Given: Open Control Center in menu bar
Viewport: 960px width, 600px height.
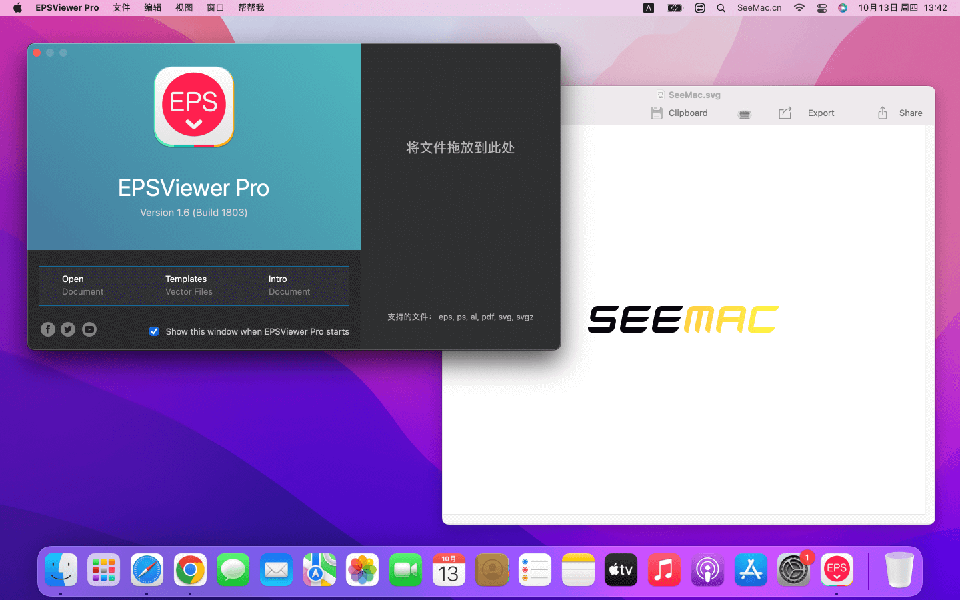Looking at the screenshot, I should click(822, 8).
